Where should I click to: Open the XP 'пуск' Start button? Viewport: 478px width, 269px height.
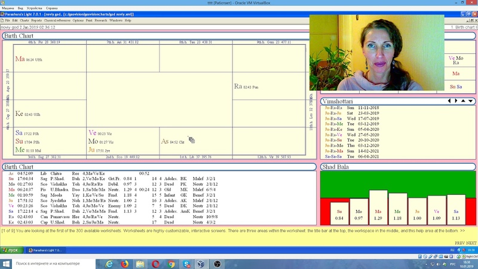coord(11,250)
